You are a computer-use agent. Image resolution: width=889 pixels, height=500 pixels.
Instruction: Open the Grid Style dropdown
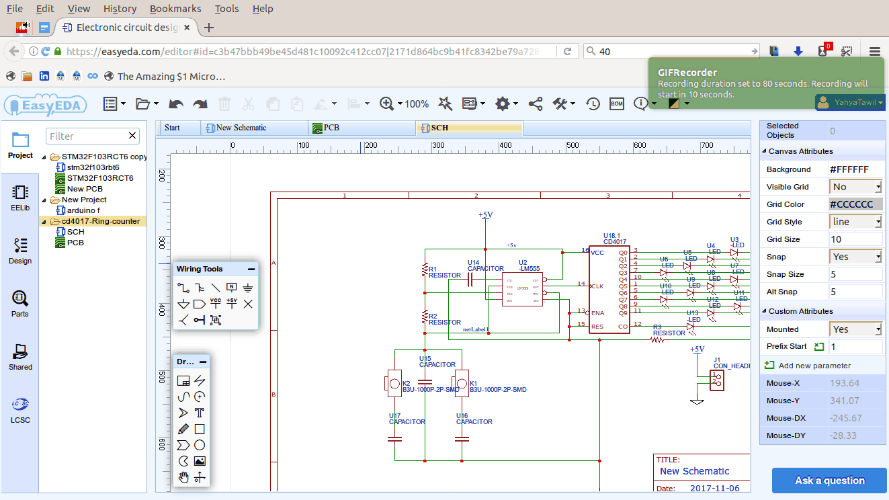coord(855,221)
